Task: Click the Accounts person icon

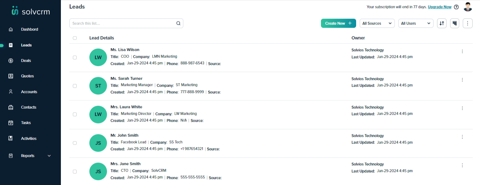Action: tap(11, 92)
